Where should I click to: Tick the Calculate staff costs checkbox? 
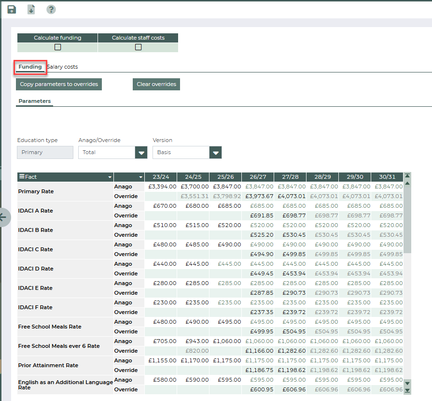[138, 47]
